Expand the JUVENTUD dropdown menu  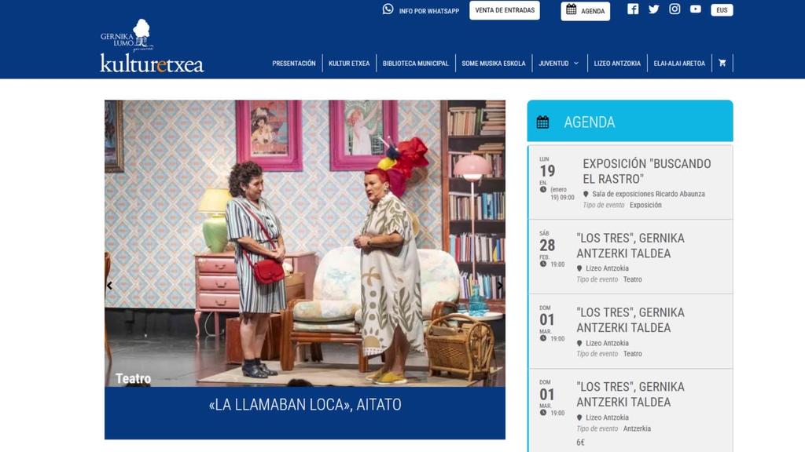[x=559, y=64]
